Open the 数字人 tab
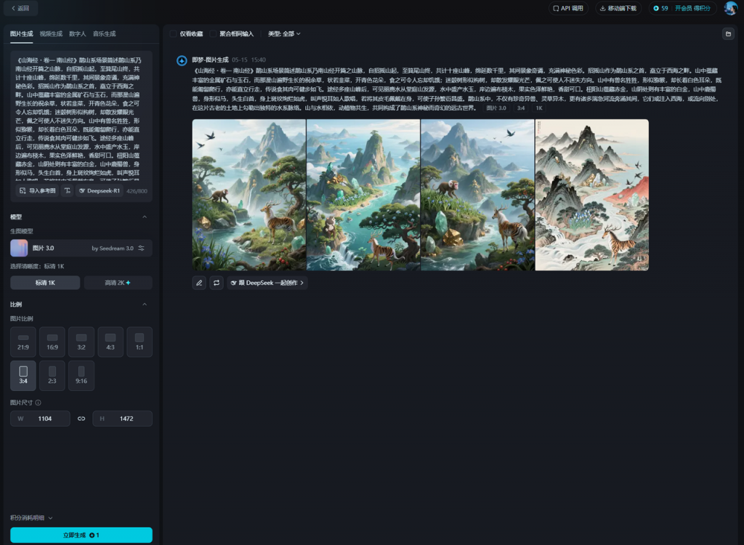The width and height of the screenshot is (744, 545). coord(77,33)
